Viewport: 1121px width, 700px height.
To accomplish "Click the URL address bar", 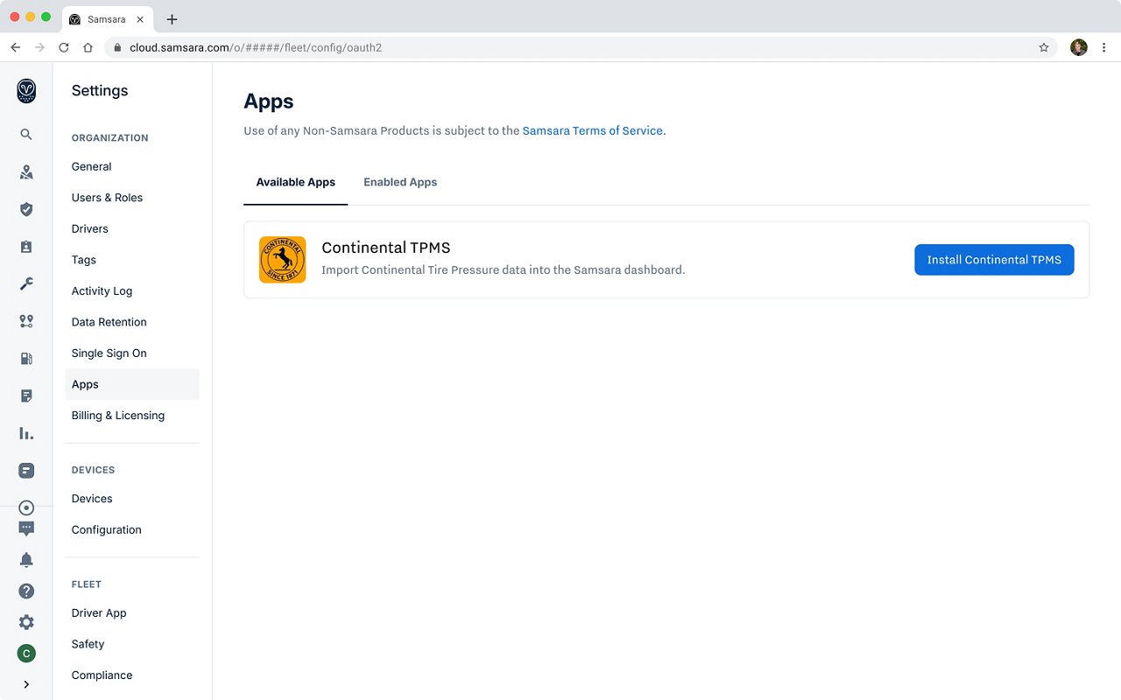I will click(x=582, y=47).
